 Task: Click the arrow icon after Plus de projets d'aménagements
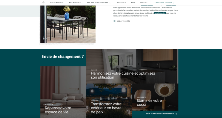tap(176, 114)
